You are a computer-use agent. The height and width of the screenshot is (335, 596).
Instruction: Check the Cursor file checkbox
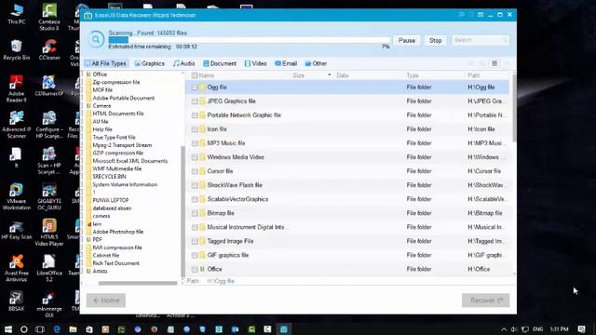pyautogui.click(x=195, y=171)
